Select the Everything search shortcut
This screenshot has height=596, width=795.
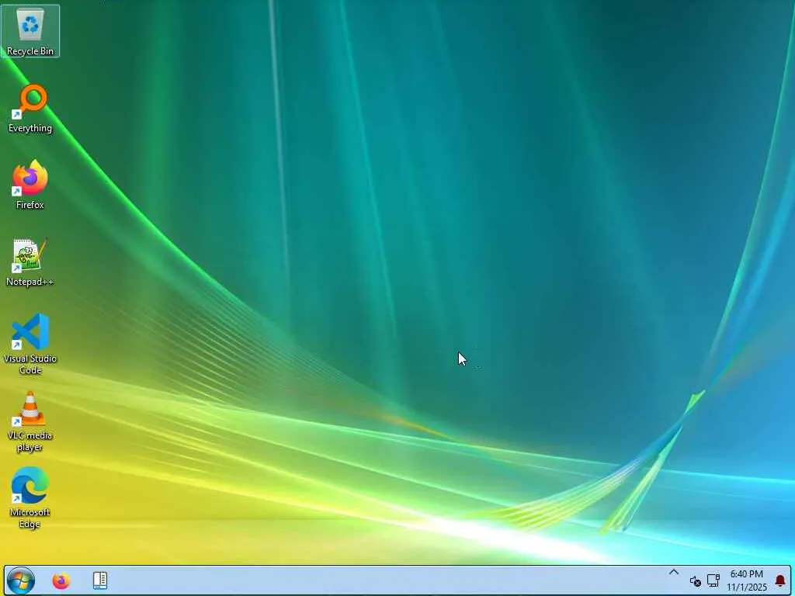[30, 109]
